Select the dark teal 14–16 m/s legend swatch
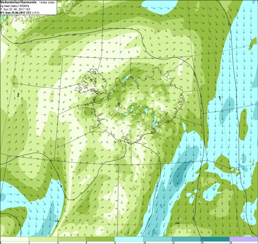The image size is (258, 244). pyautogui.click(x=215, y=239)
